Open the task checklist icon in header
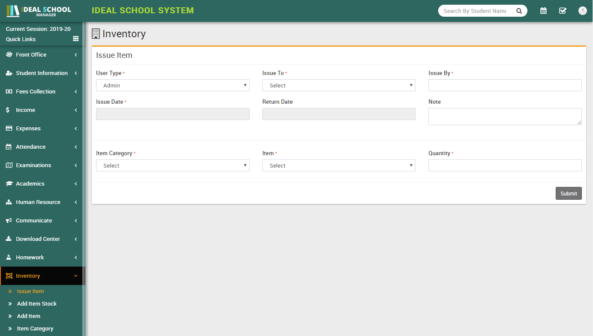593x336 pixels. click(x=563, y=11)
